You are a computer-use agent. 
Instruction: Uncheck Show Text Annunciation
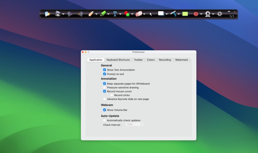point(105,70)
